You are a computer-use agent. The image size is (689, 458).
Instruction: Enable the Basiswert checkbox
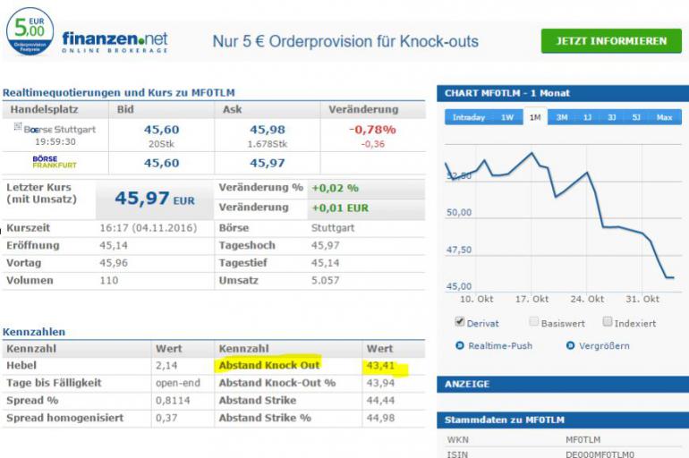pyautogui.click(x=534, y=321)
